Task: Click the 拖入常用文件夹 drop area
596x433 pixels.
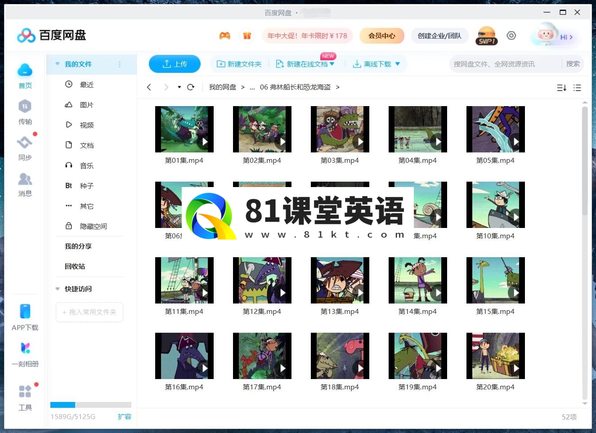Action: 90,312
